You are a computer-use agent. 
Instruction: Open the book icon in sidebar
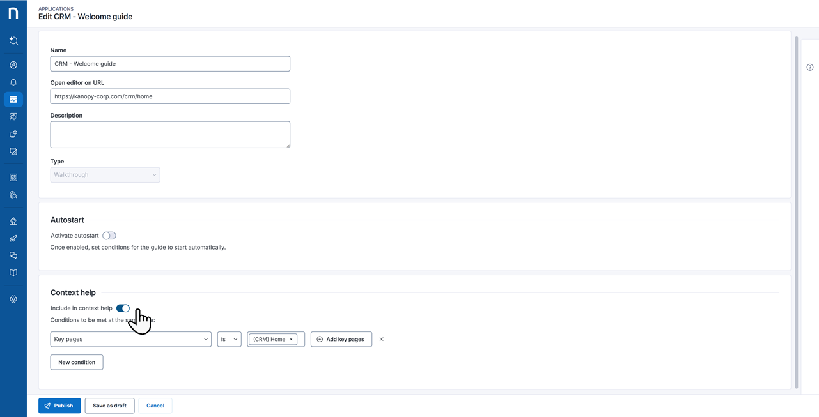coord(13,273)
